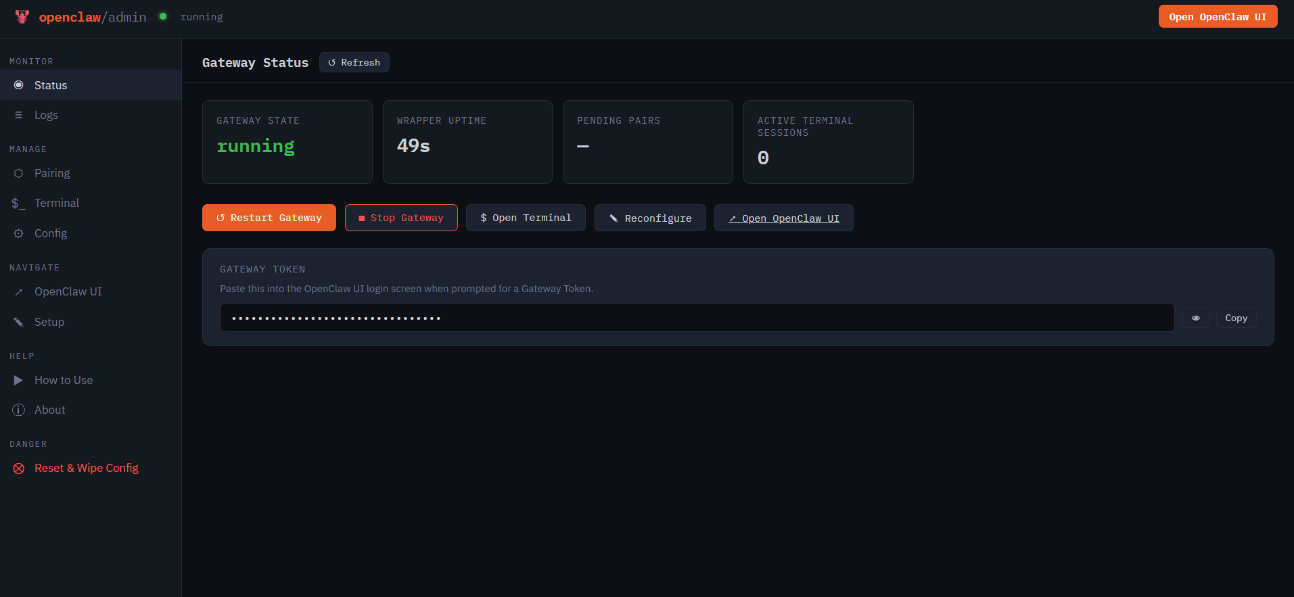
Task: Open the Setup page
Action: click(91, 322)
